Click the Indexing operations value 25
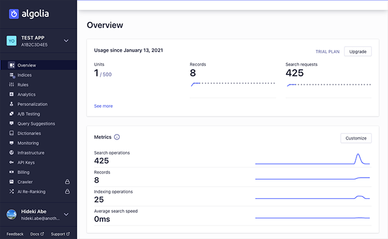This screenshot has width=388, height=239. point(99,200)
